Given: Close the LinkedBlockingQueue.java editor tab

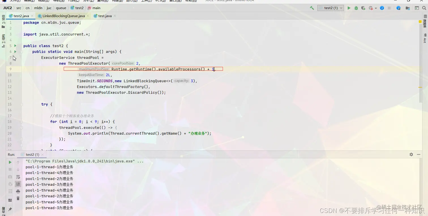Looking at the screenshot, I should (x=88, y=16).
